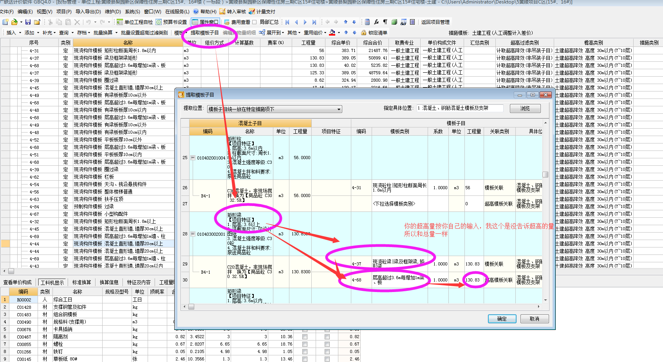This screenshot has width=663, height=362.
Task: Tick the second checkbox in 铁钉 row
Action: [x=327, y=351]
